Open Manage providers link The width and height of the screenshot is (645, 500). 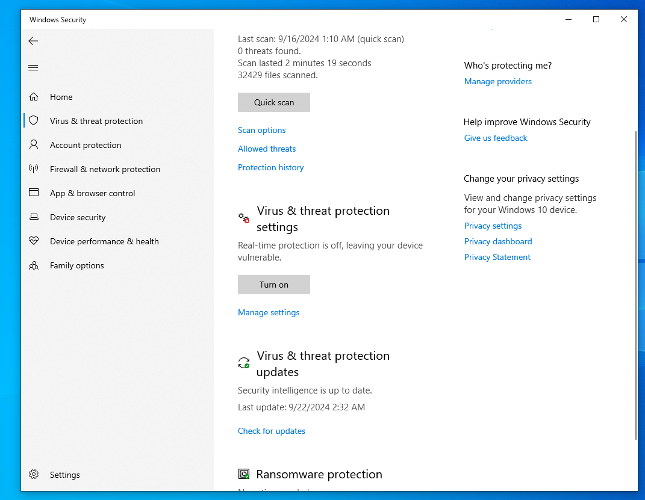click(498, 81)
